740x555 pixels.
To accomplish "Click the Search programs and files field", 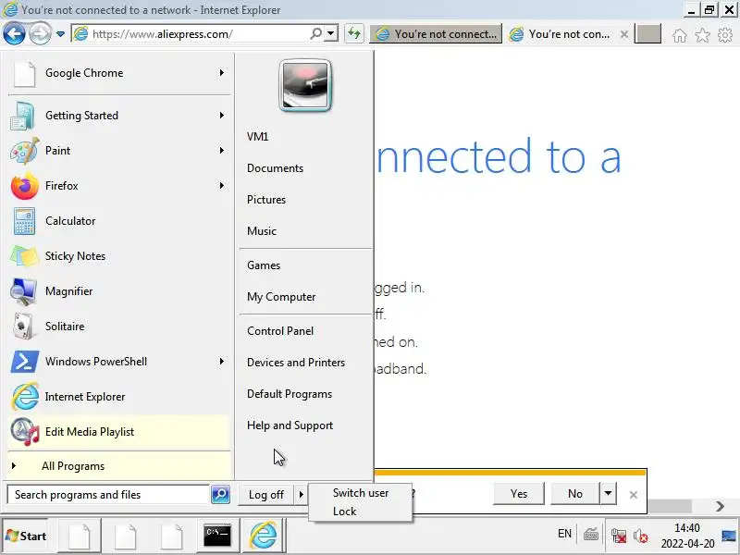I will click(108, 495).
